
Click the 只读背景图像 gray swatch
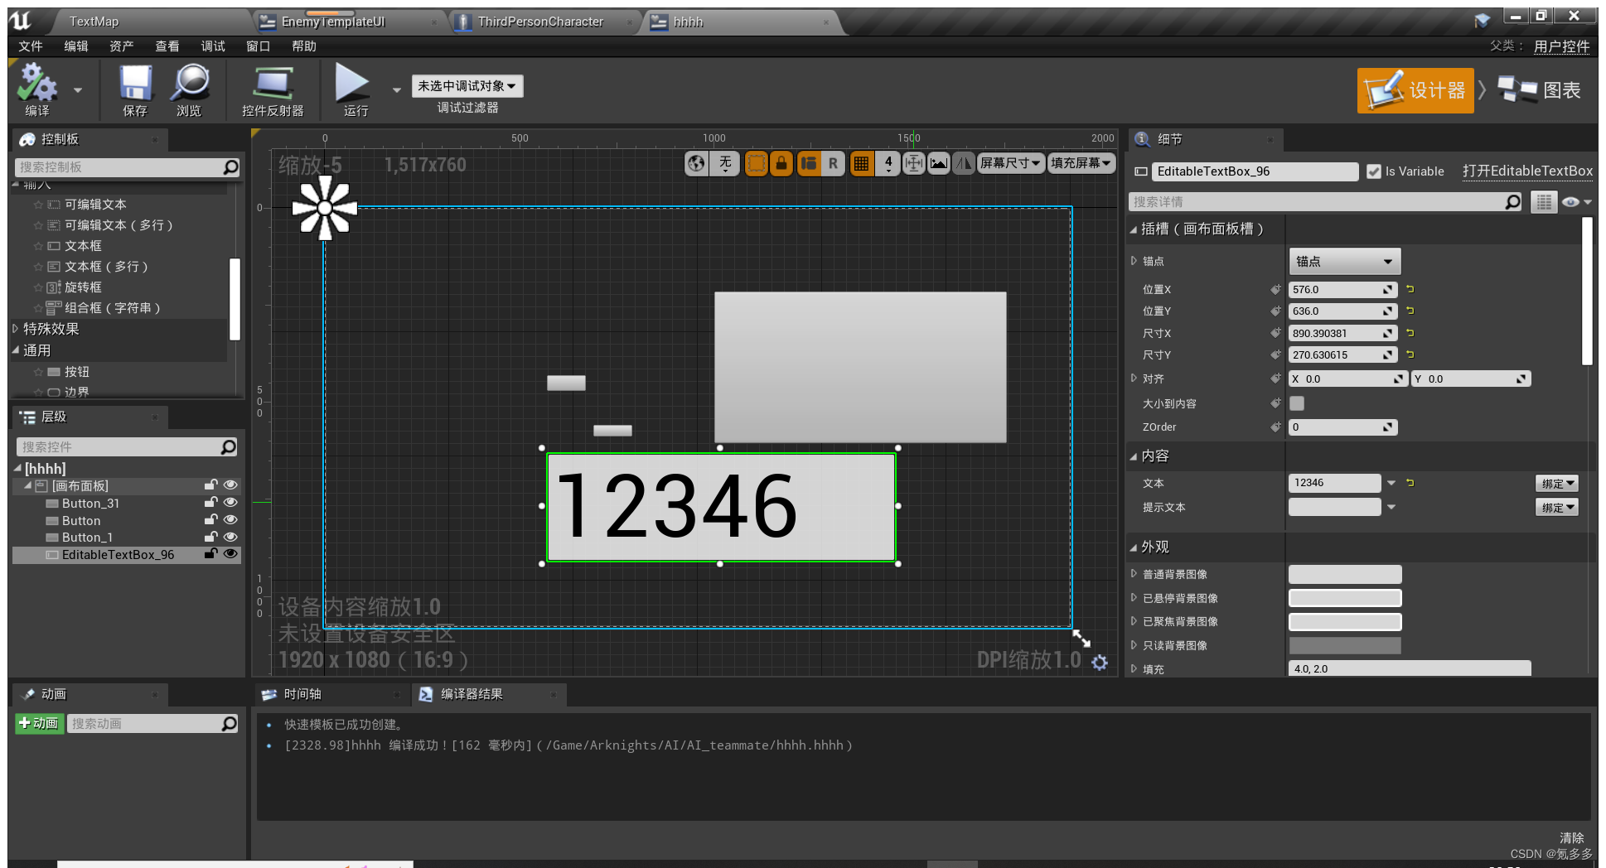point(1345,645)
